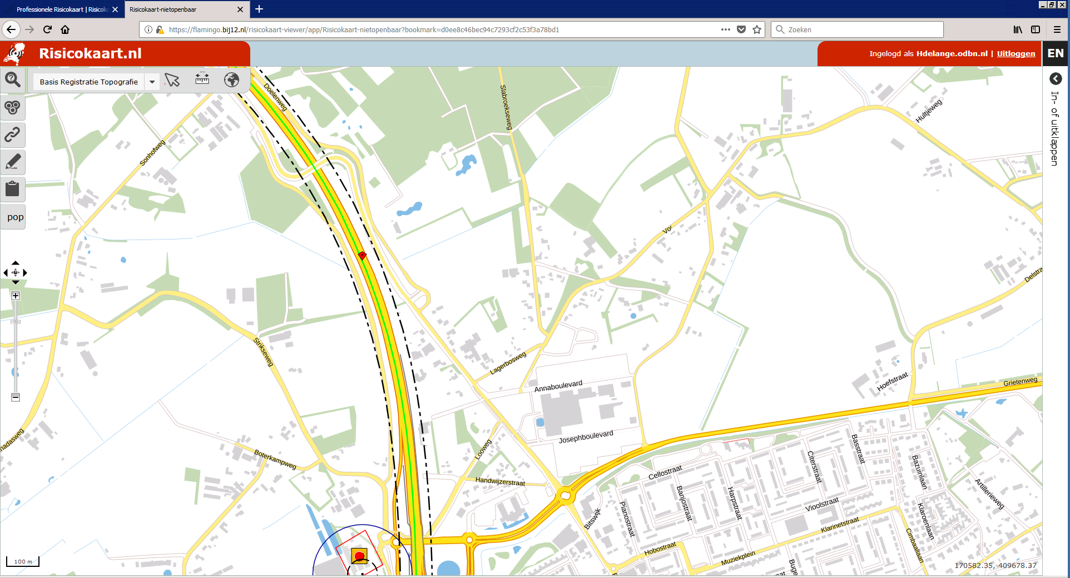The width and height of the screenshot is (1070, 578).
Task: Click the magnifier search tool icon
Action: [x=13, y=80]
